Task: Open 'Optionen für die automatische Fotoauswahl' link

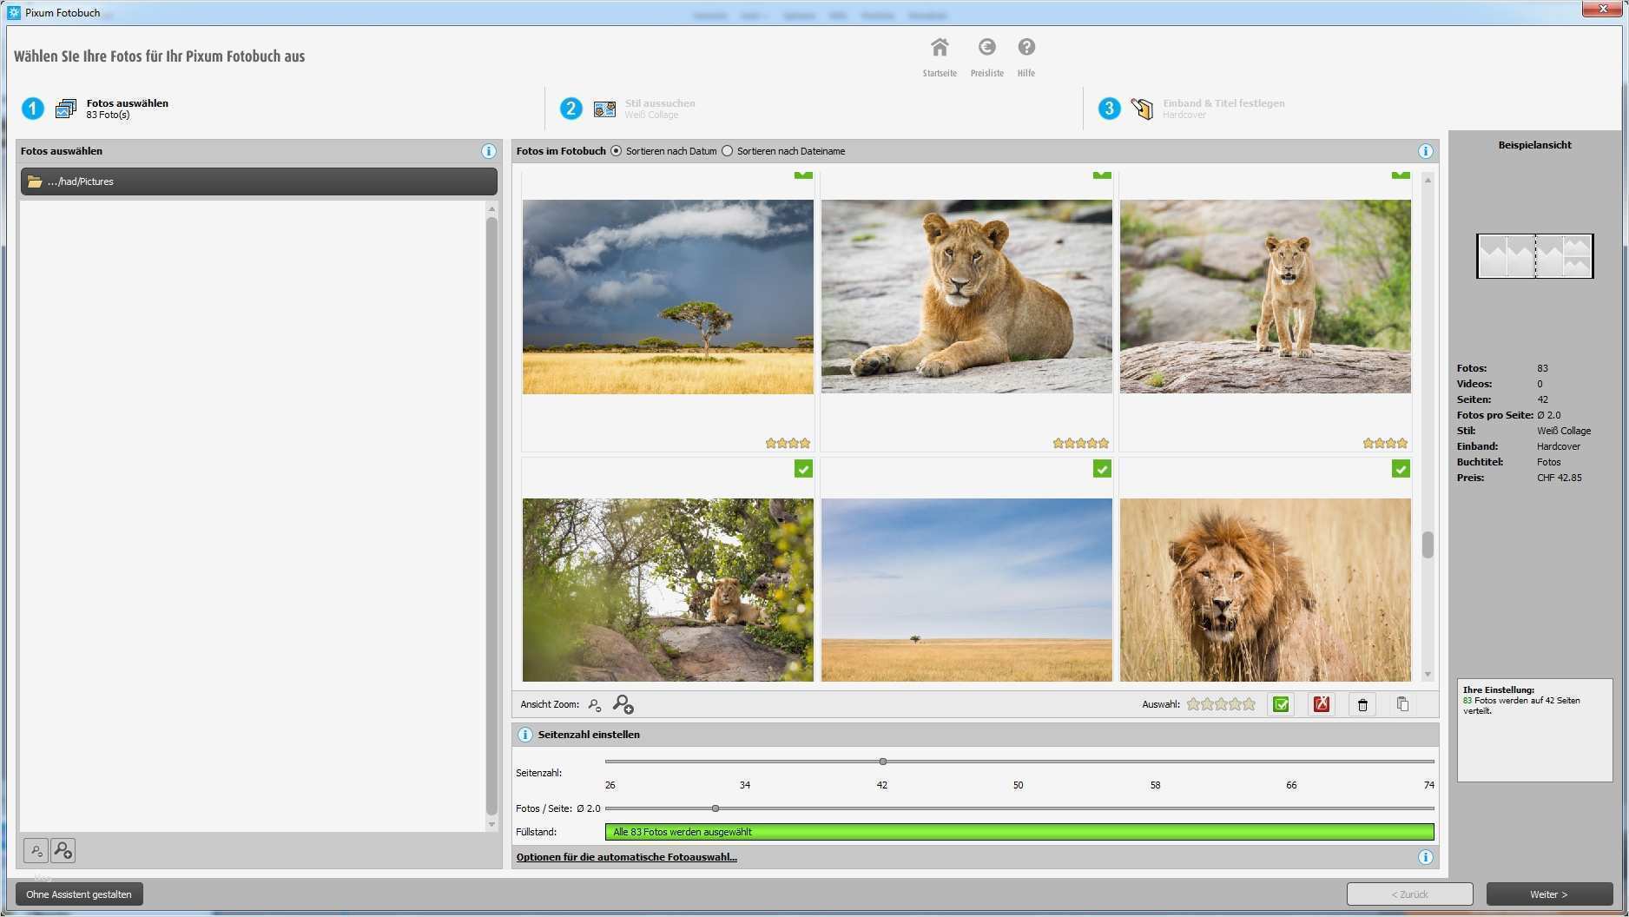Action: [x=626, y=857]
